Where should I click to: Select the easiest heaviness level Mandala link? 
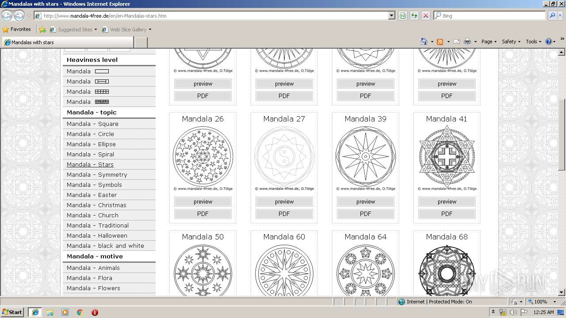coord(88,71)
